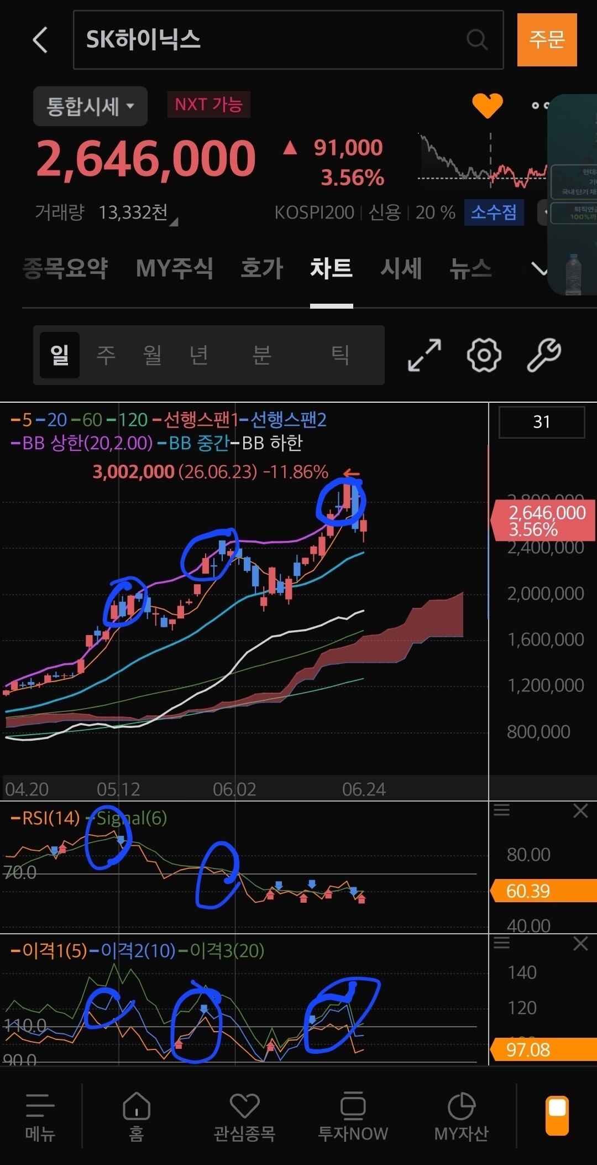This screenshot has height=1165, width=597.
Task: Select the 차트 tab
Action: pyautogui.click(x=331, y=268)
